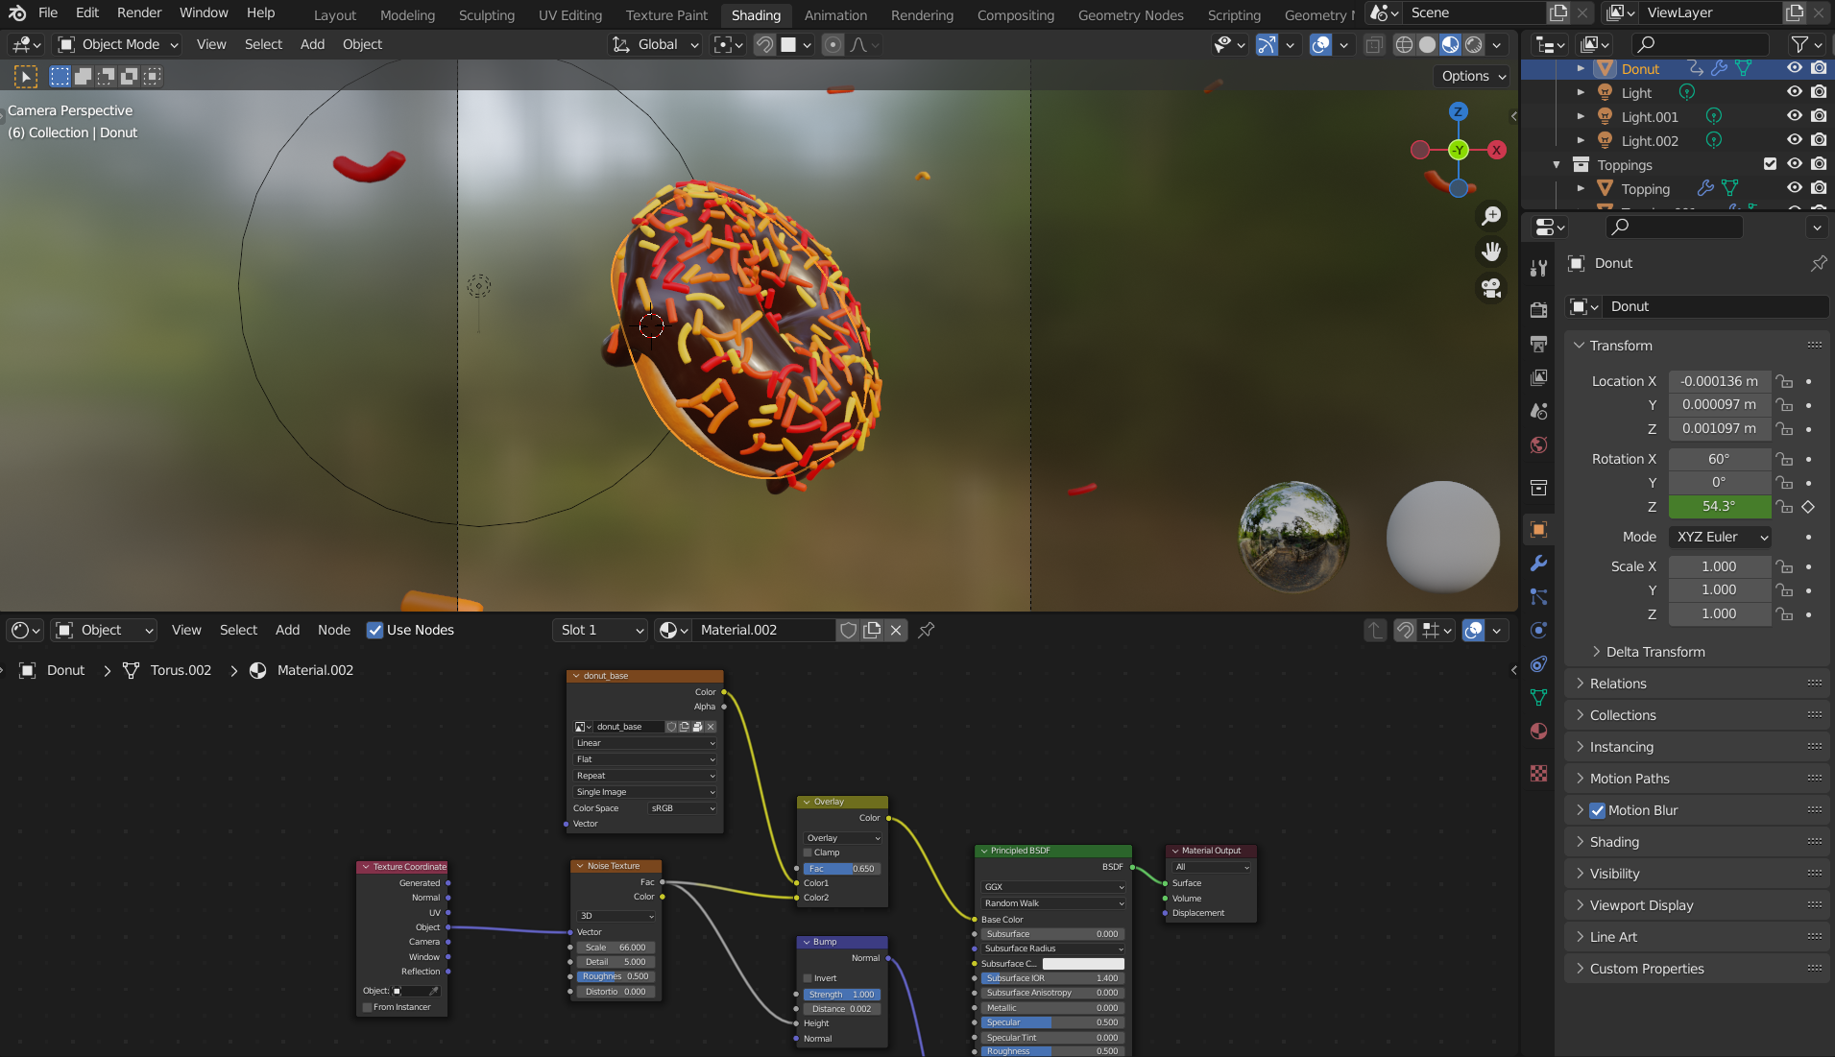
Task: Open the viewport Add menu
Action: pos(312,44)
